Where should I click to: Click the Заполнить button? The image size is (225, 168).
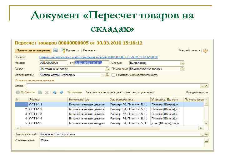(x=74, y=92)
